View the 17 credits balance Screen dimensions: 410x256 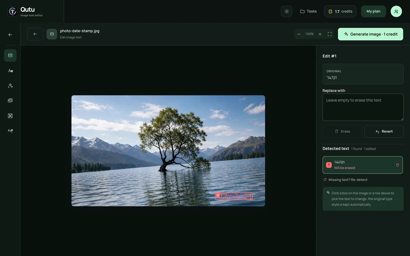(x=340, y=11)
